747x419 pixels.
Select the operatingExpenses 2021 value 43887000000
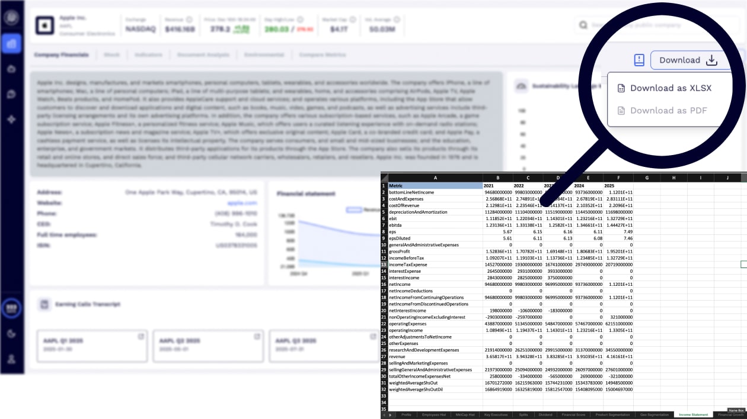click(x=498, y=324)
